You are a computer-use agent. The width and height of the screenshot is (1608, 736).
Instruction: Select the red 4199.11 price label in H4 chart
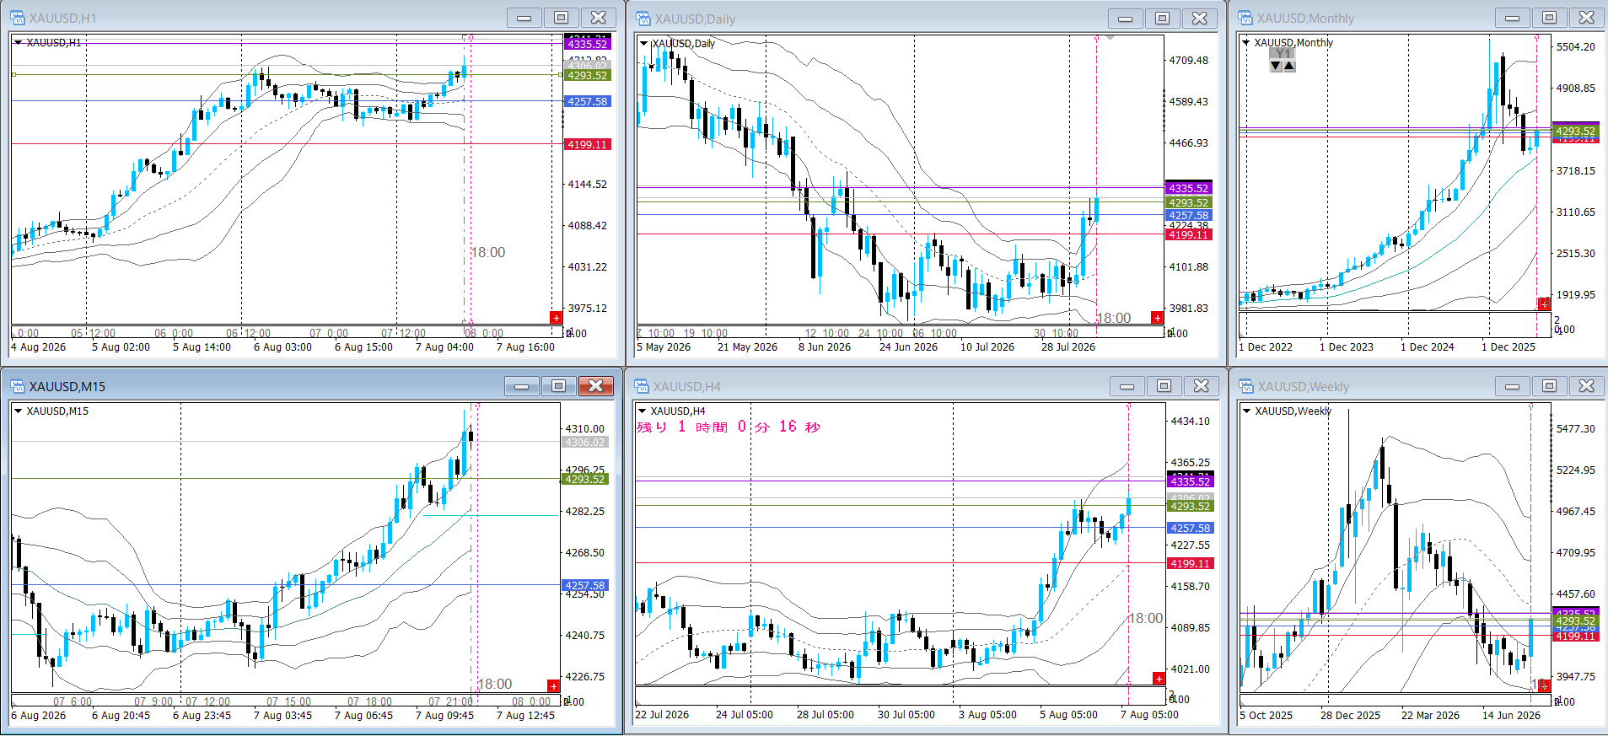1190,564
